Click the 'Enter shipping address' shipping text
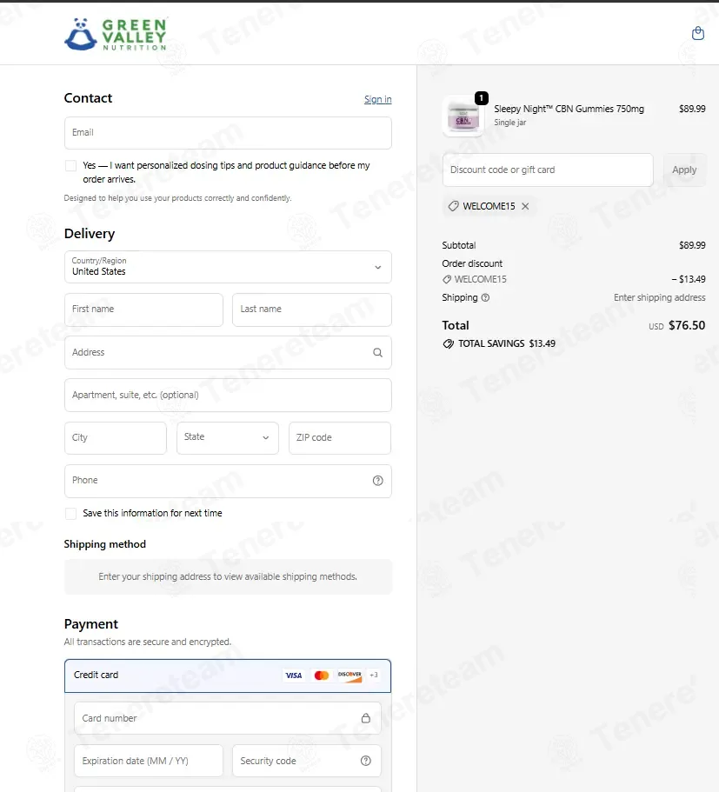The image size is (719, 792). [x=659, y=298]
